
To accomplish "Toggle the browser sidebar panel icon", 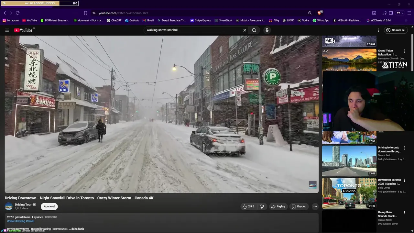I will coord(391,13).
